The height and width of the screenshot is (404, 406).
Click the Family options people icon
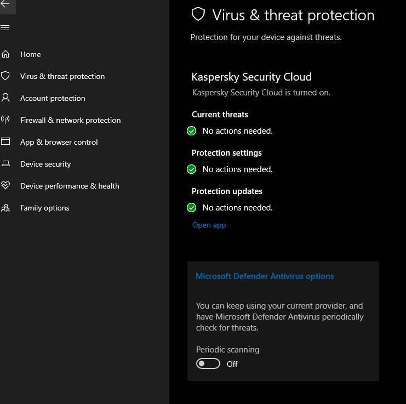click(x=5, y=208)
